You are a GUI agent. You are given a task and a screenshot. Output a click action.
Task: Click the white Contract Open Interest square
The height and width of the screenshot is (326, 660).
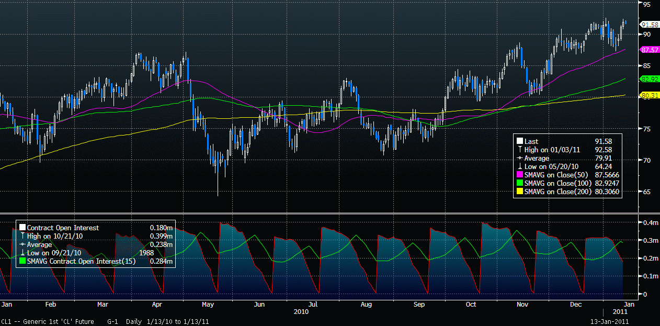tap(22, 228)
